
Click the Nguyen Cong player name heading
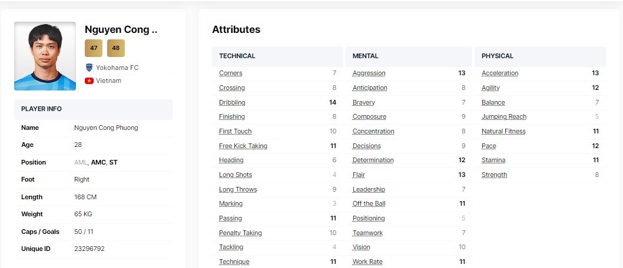click(121, 30)
